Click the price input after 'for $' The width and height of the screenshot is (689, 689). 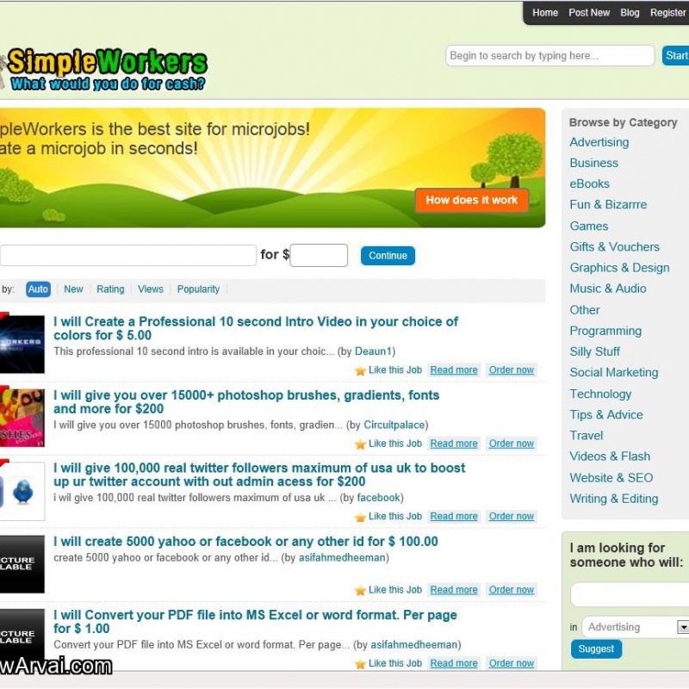point(319,256)
